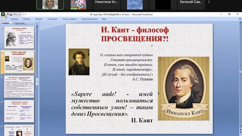Switch to the Структура pane tab
The image size is (242, 136).
[x=19, y=23]
